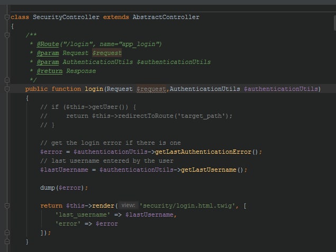The image size is (336, 252).
Task: Click commented 'redirectToRoute' line
Action: click(136, 116)
